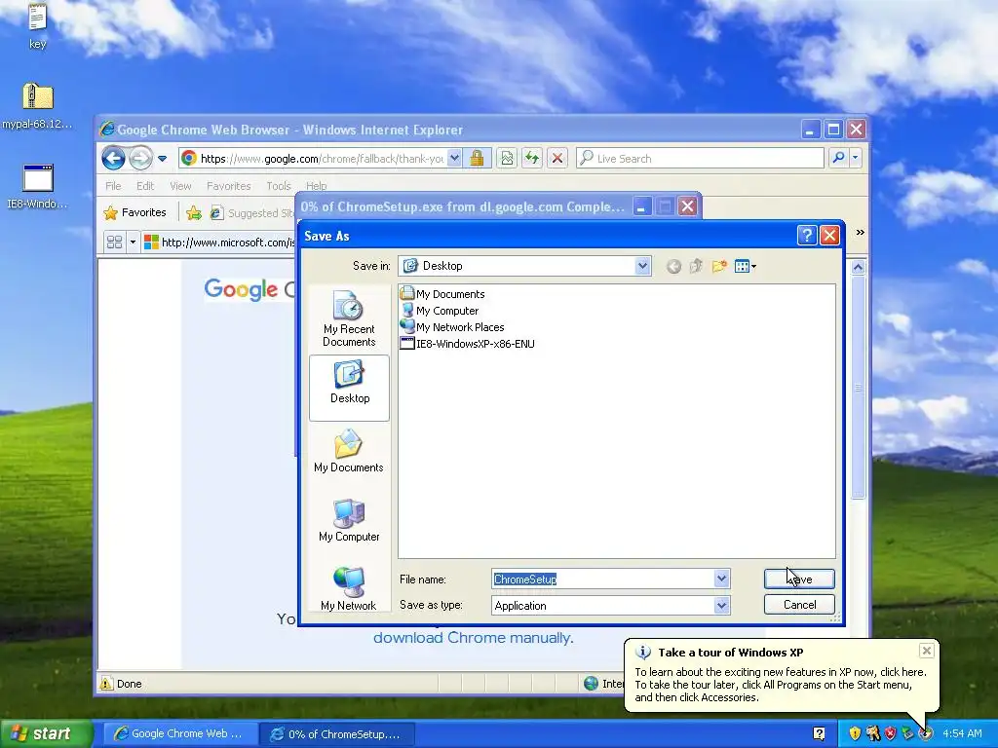This screenshot has width=998, height=748.
Task: Click IE vertical scrollbar thumb
Action: (x=858, y=388)
